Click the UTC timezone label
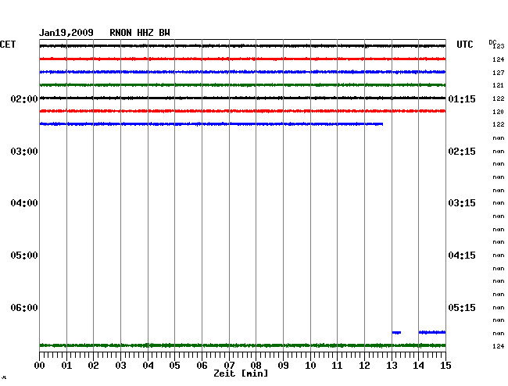 (x=464, y=45)
